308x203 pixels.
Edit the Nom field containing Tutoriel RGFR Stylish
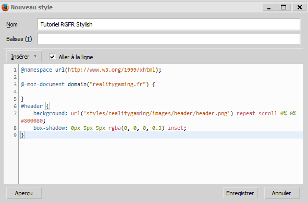(x=168, y=24)
